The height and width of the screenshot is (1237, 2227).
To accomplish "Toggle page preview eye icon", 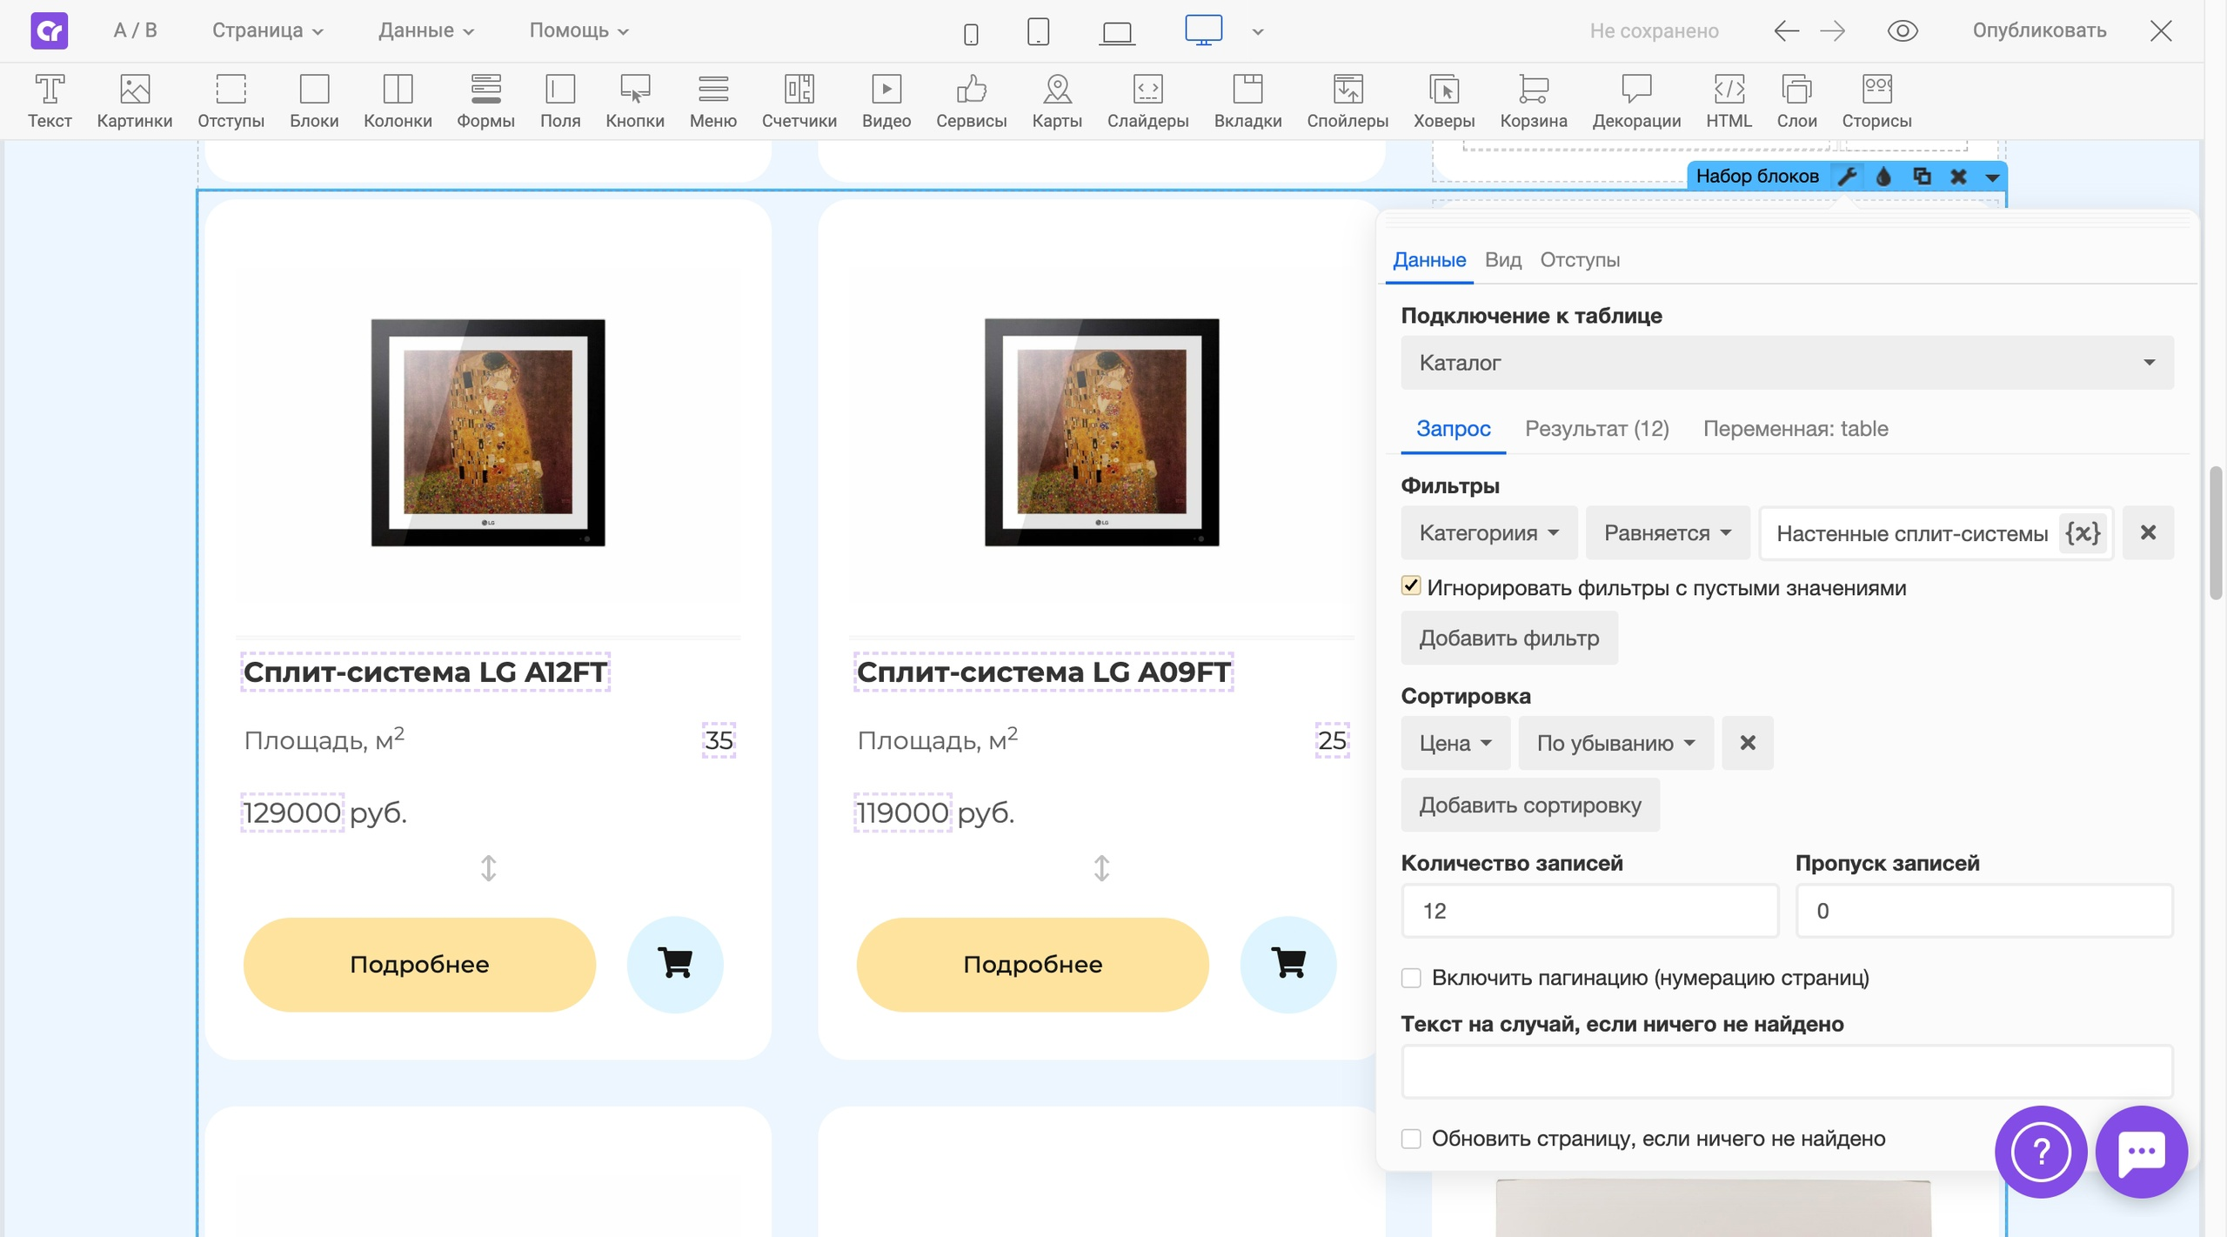I will coord(1903,31).
